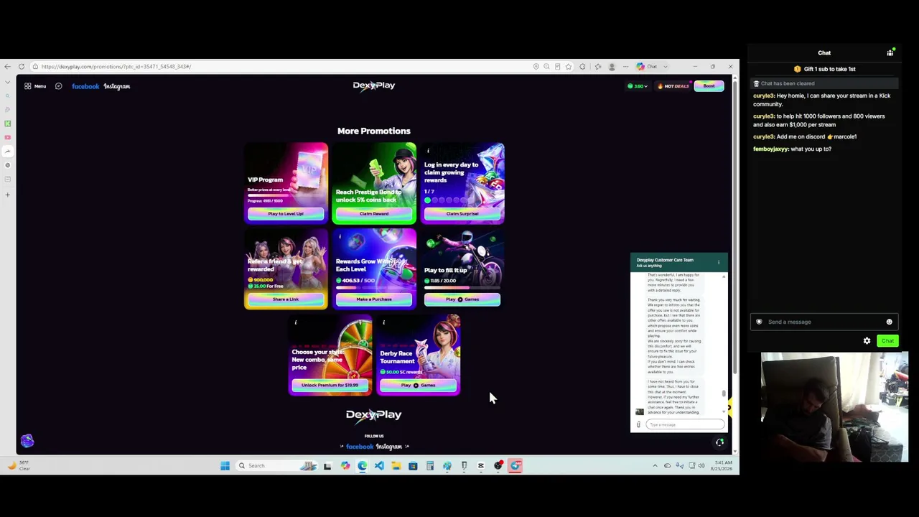Zoom out using the address bar magnifier icon
Viewport: 919px width, 517px height.
546,67
